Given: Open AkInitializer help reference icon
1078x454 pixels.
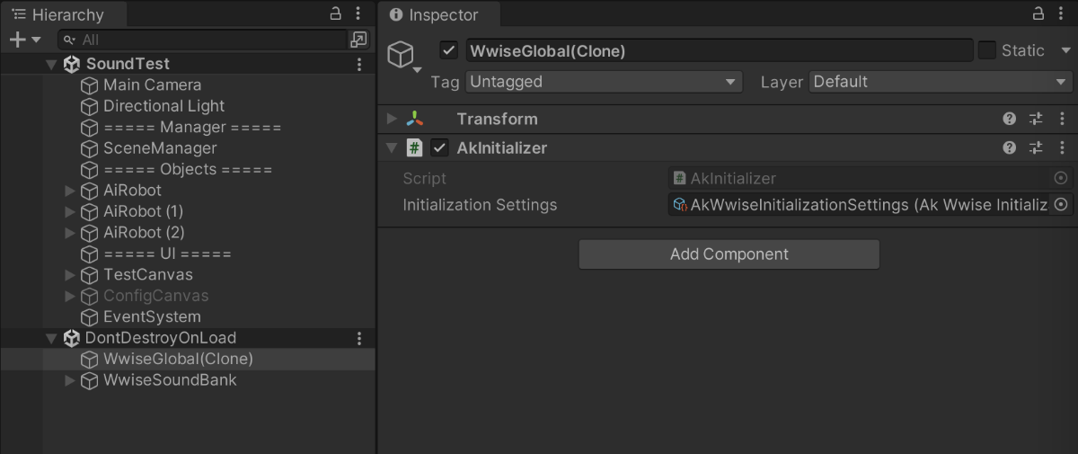Looking at the screenshot, I should click(1010, 147).
